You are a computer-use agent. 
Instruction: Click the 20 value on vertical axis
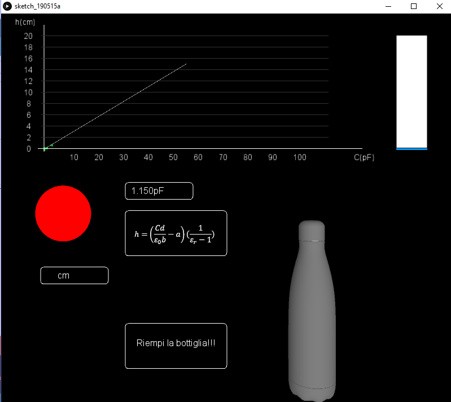pos(28,36)
